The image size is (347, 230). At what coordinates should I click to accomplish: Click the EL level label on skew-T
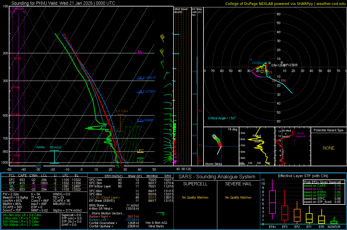[x=140, y=51]
